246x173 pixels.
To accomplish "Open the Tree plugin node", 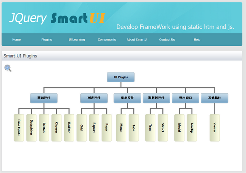I will pyautogui.click(x=150, y=128).
